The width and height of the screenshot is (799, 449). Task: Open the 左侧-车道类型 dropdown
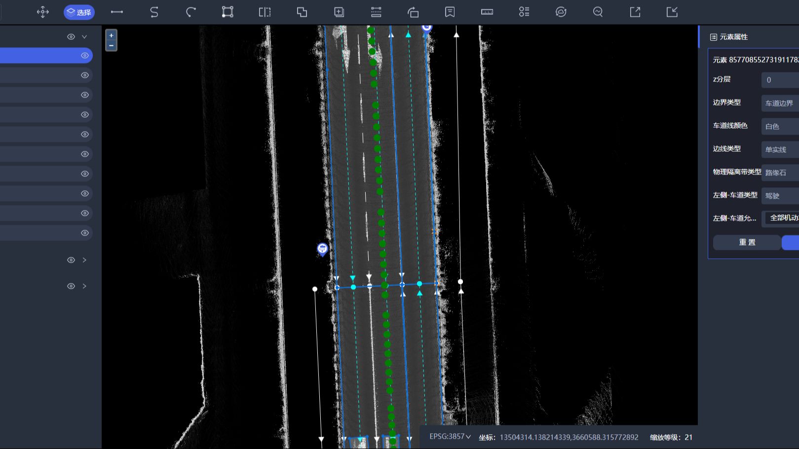pos(780,196)
